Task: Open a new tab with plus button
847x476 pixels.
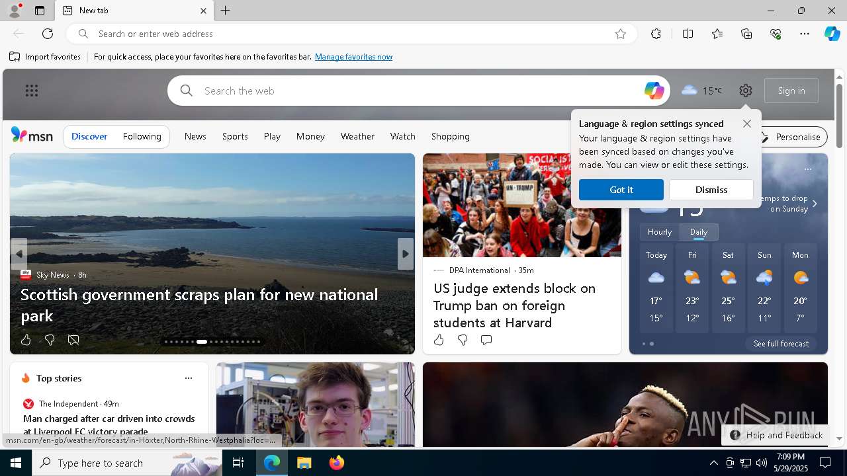Action: pyautogui.click(x=226, y=11)
